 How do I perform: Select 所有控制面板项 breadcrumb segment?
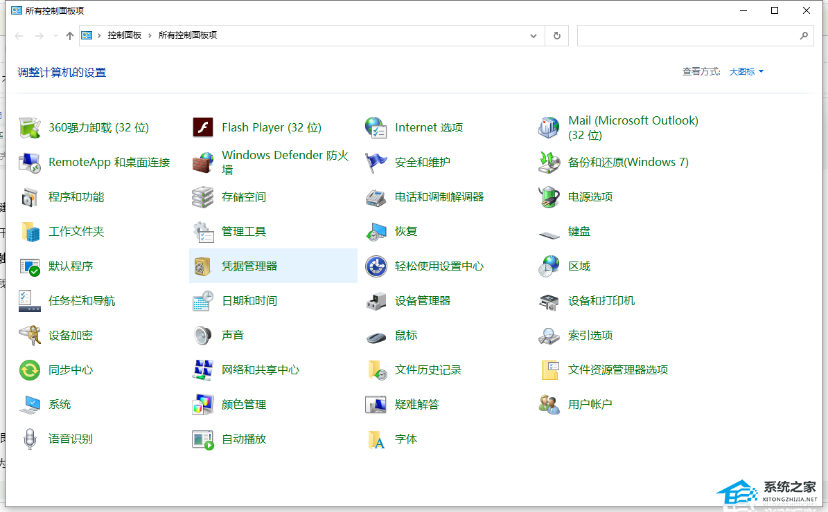pyautogui.click(x=188, y=35)
